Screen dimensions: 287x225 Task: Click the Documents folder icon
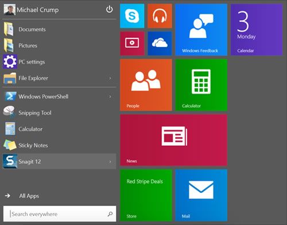point(9,29)
